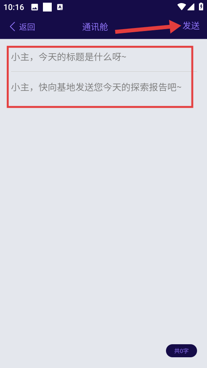Tap the battery charging icon
The image size is (207, 368).
click(x=201, y=7)
